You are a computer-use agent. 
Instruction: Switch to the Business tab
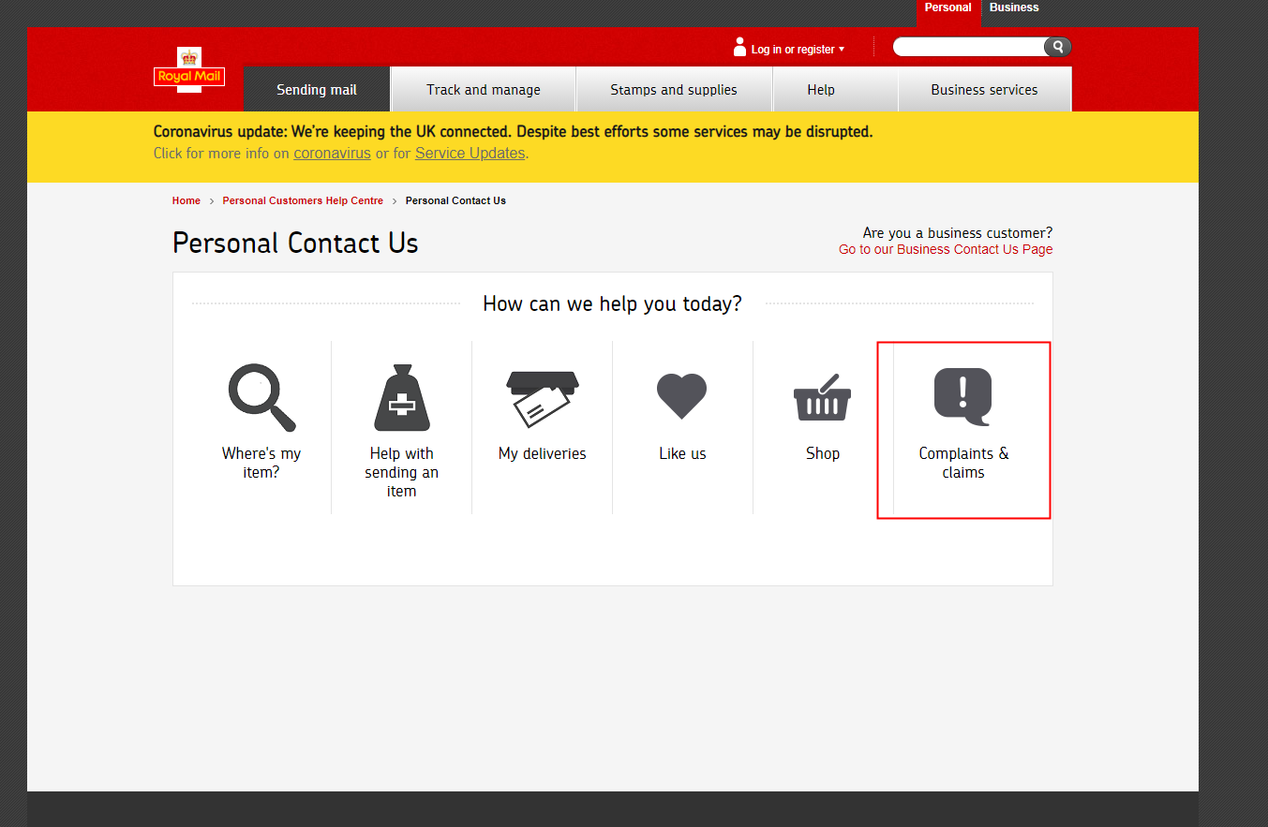tap(1013, 7)
